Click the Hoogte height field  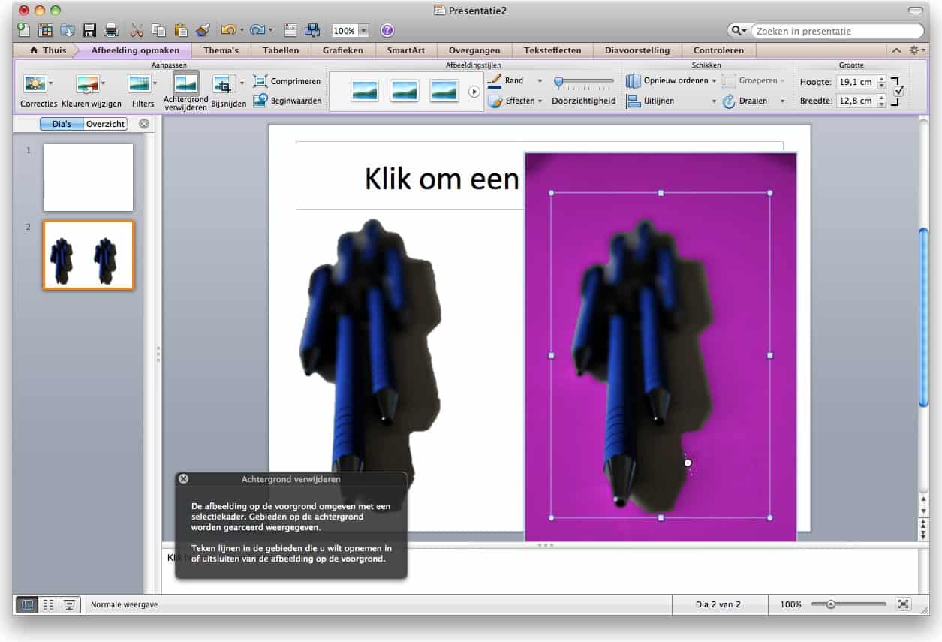(855, 82)
